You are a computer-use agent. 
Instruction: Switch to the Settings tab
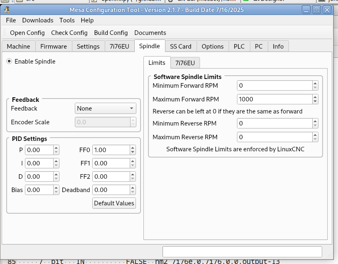[88, 46]
